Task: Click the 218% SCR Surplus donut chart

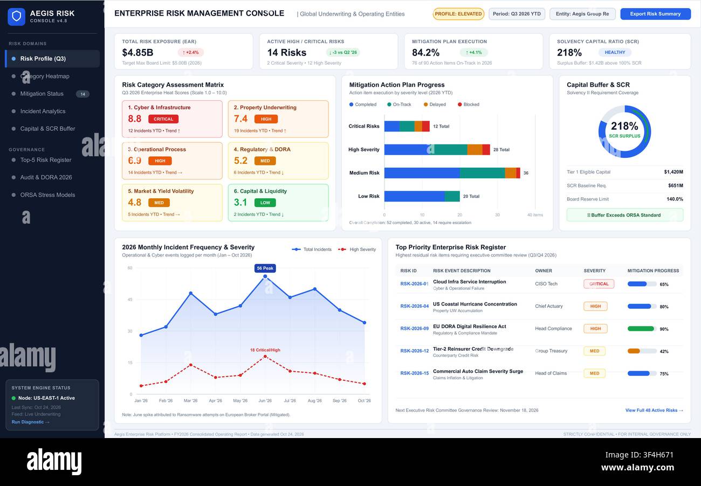Action: (x=624, y=131)
